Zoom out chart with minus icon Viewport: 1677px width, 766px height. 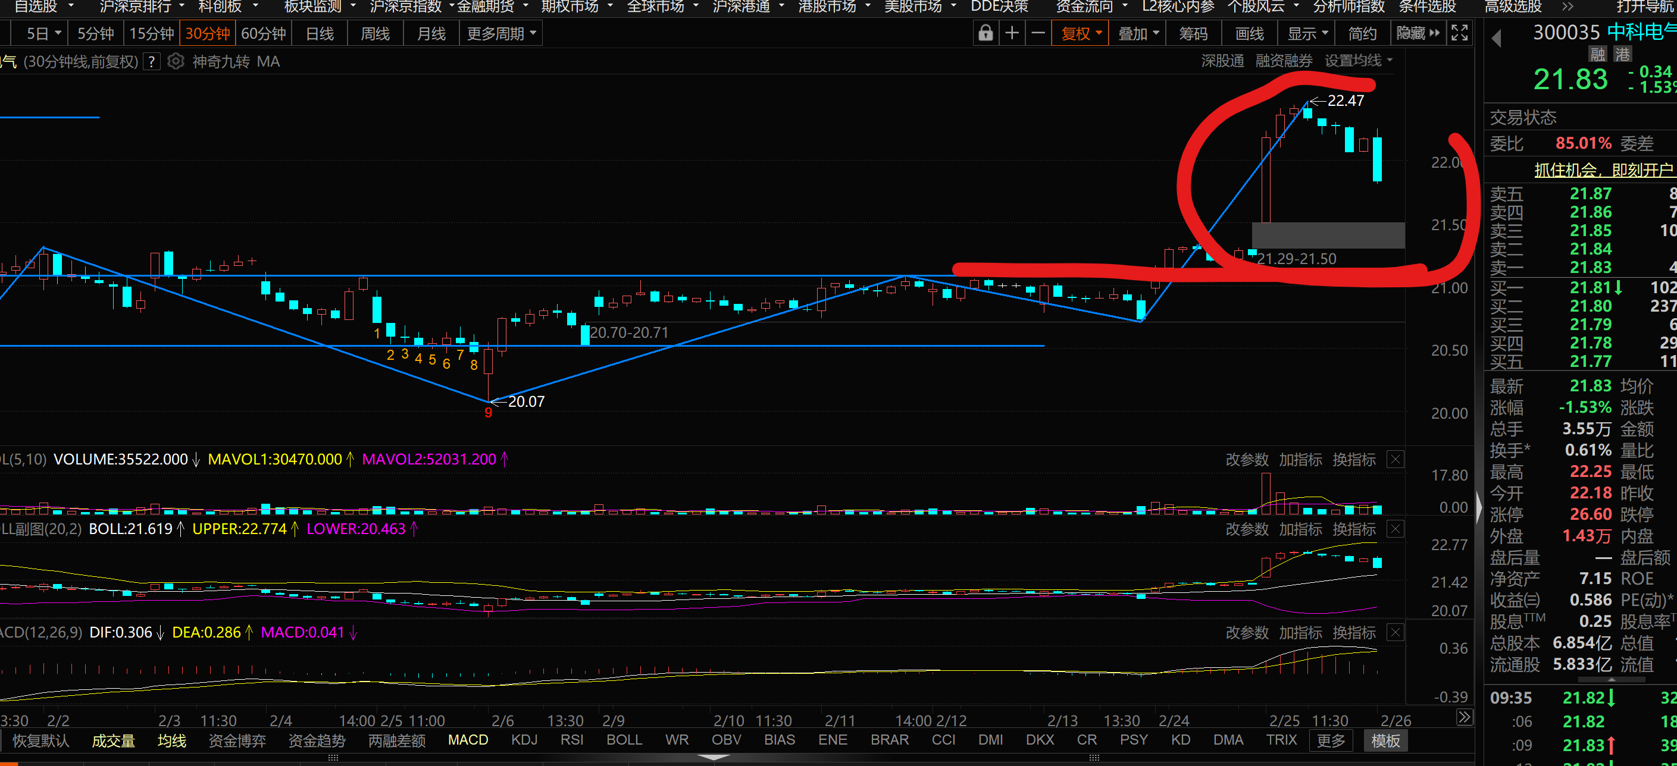[x=1038, y=33]
